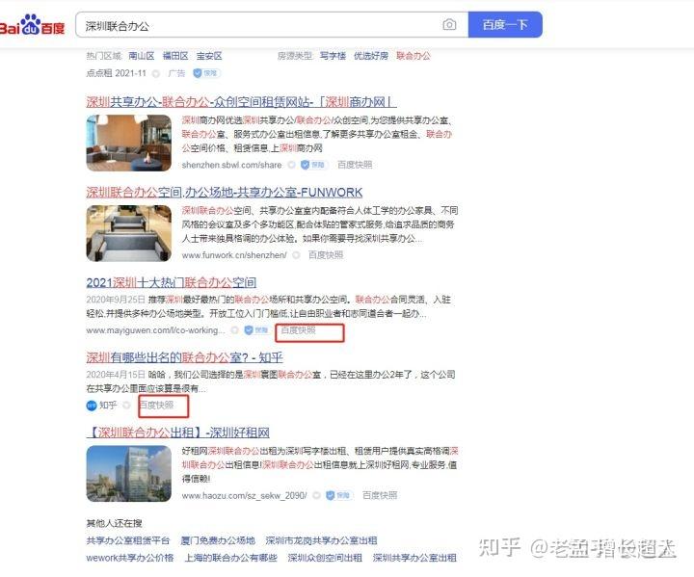694x577 pixels.
Task: Open 【深圳联合办公出租】-深圳好租网 result
Action: pyautogui.click(x=178, y=433)
